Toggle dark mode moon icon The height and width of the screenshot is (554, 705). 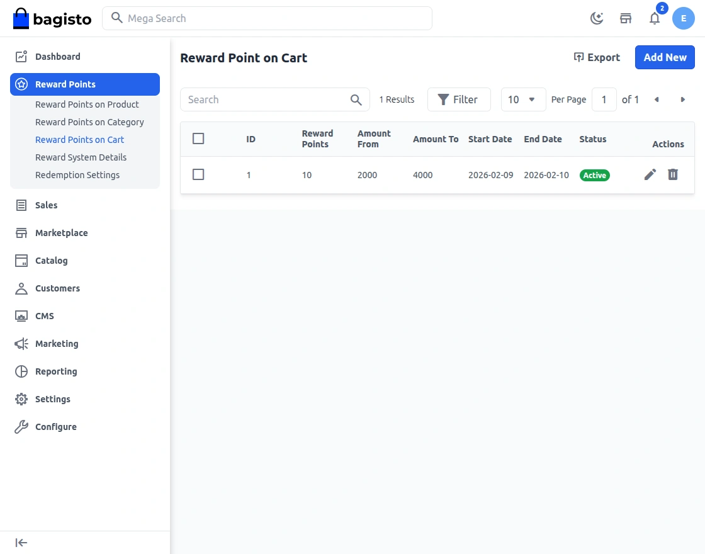tap(597, 18)
